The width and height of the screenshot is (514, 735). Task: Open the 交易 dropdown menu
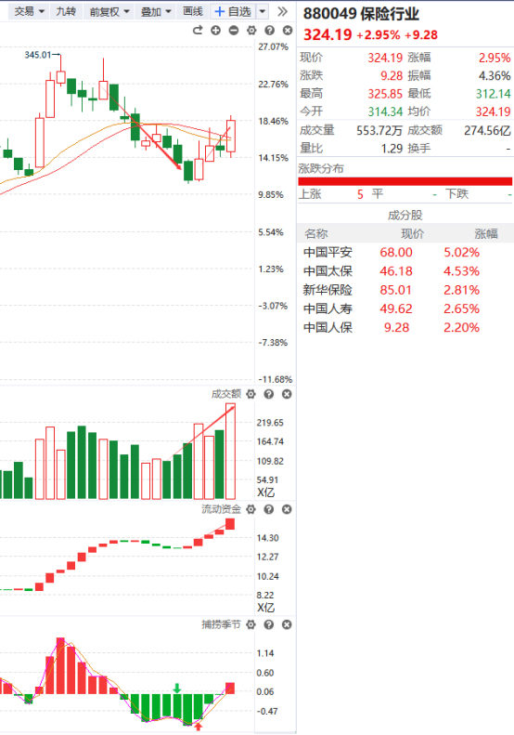(x=29, y=11)
